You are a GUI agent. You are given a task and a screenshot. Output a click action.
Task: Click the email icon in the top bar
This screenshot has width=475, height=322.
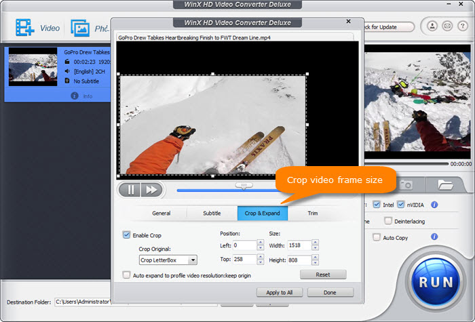pyautogui.click(x=447, y=26)
